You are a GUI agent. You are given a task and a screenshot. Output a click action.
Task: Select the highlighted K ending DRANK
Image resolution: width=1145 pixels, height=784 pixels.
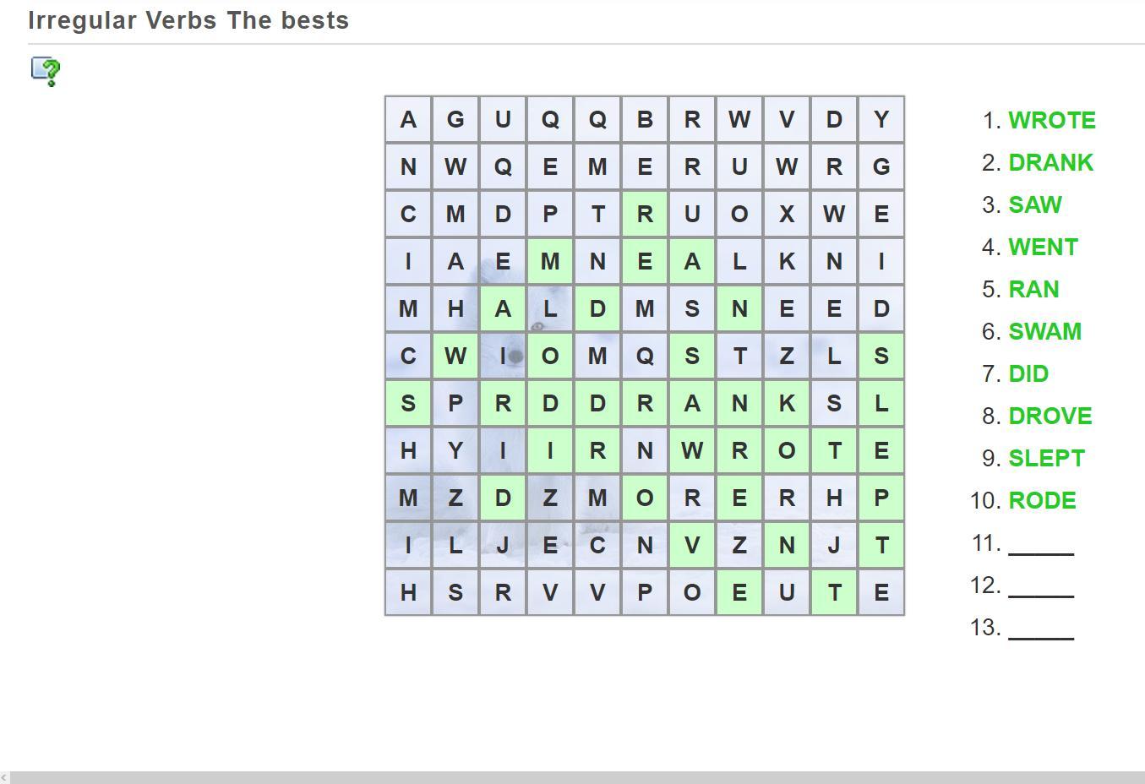(787, 403)
